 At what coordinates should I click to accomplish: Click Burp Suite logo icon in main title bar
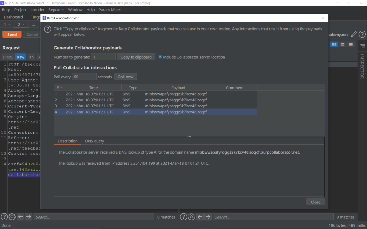point(2,3)
